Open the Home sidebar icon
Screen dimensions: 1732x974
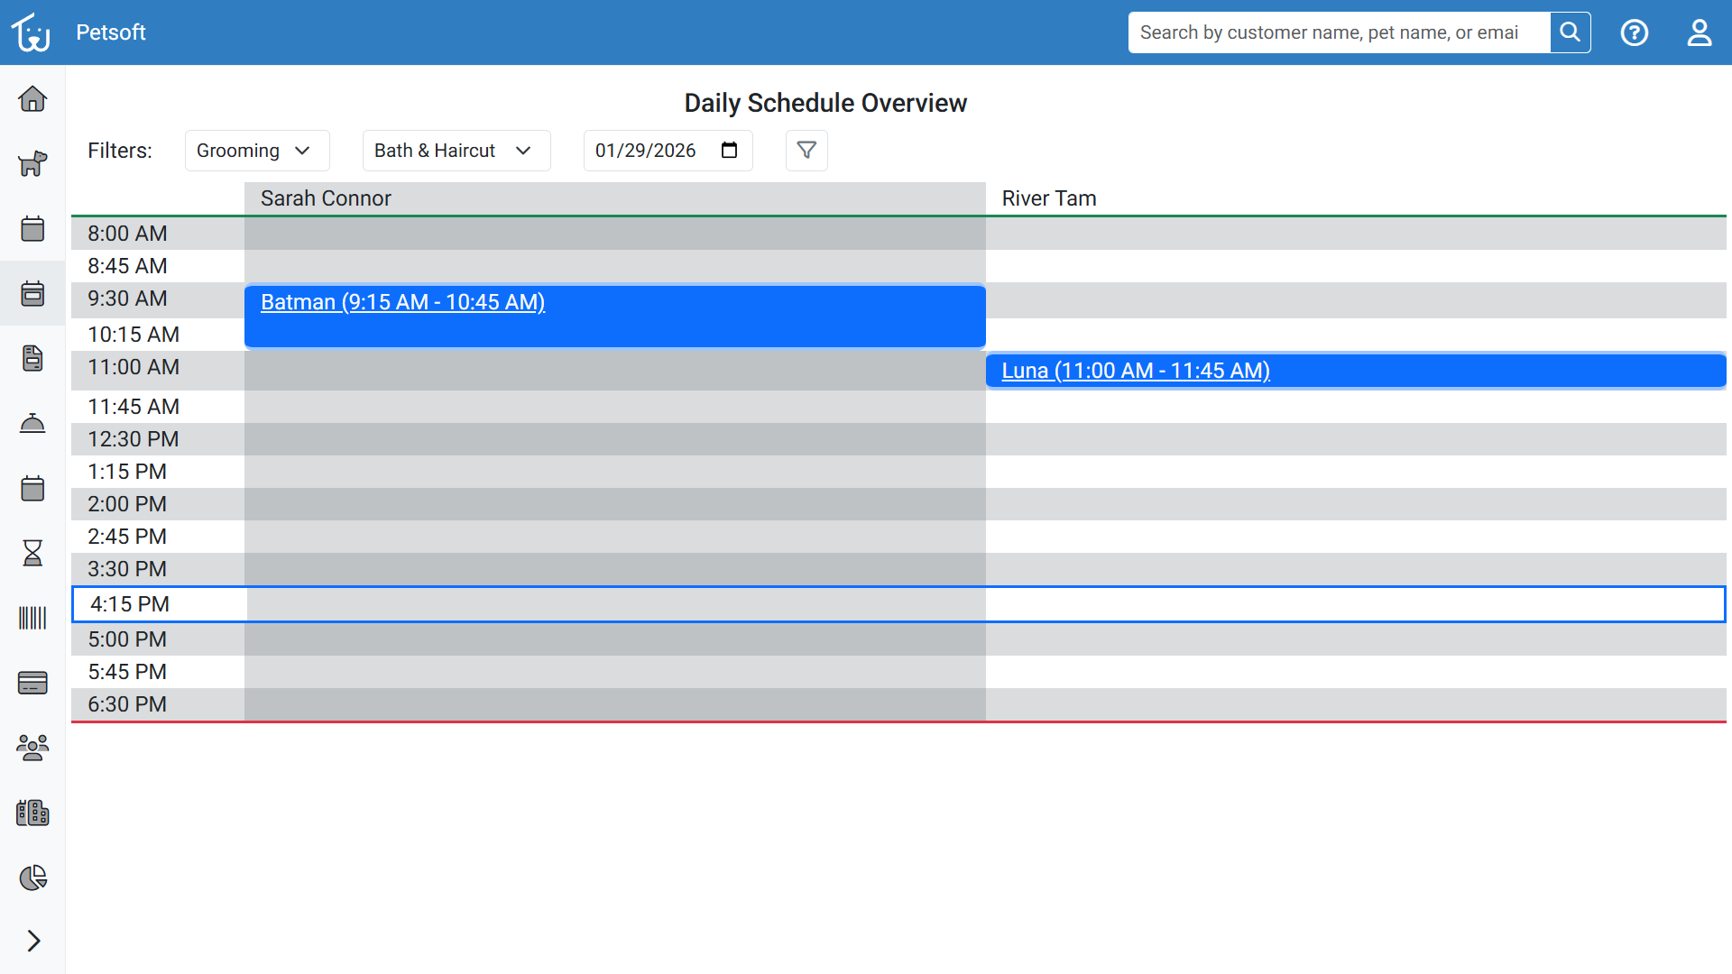tap(32, 98)
